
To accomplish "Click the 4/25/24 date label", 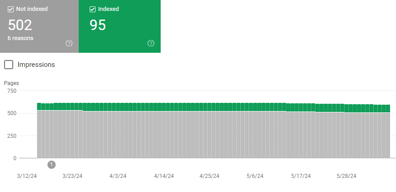I will click(209, 176).
